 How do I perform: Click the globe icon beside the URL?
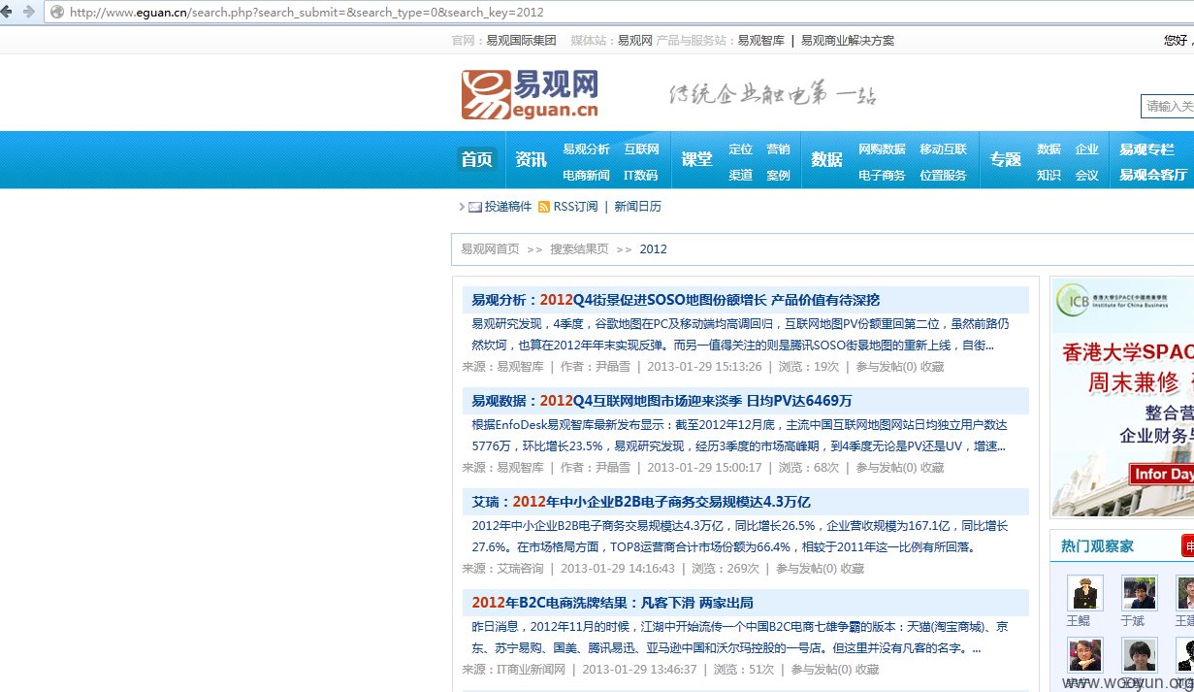pos(56,13)
